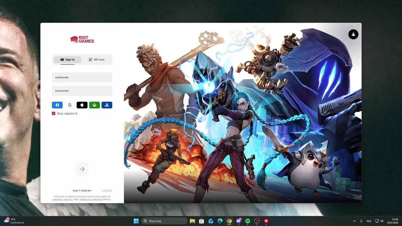
Task: Open volume control tray icon
Action: pos(382,221)
